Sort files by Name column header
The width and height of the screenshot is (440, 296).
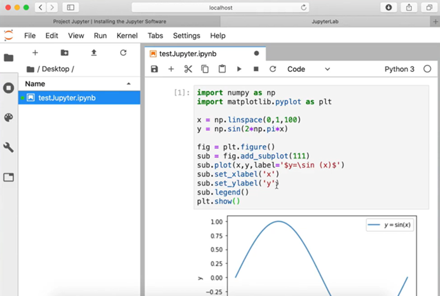[36, 83]
